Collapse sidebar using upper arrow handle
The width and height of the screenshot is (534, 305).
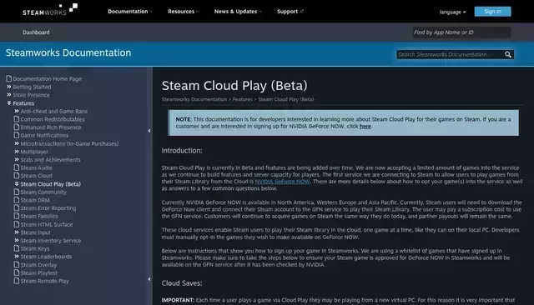(x=149, y=131)
